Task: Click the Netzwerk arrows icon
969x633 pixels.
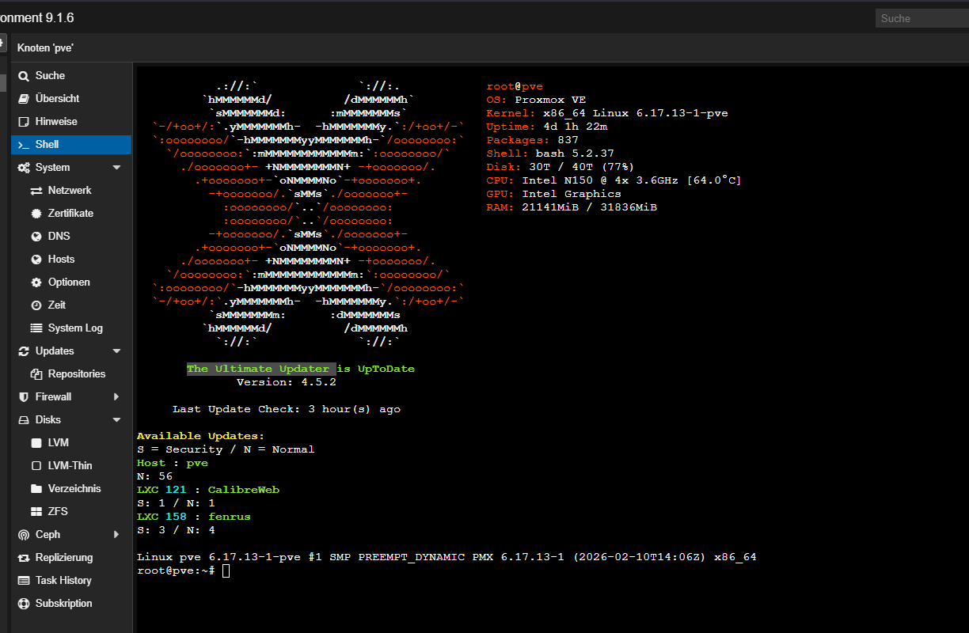Action: (36, 191)
